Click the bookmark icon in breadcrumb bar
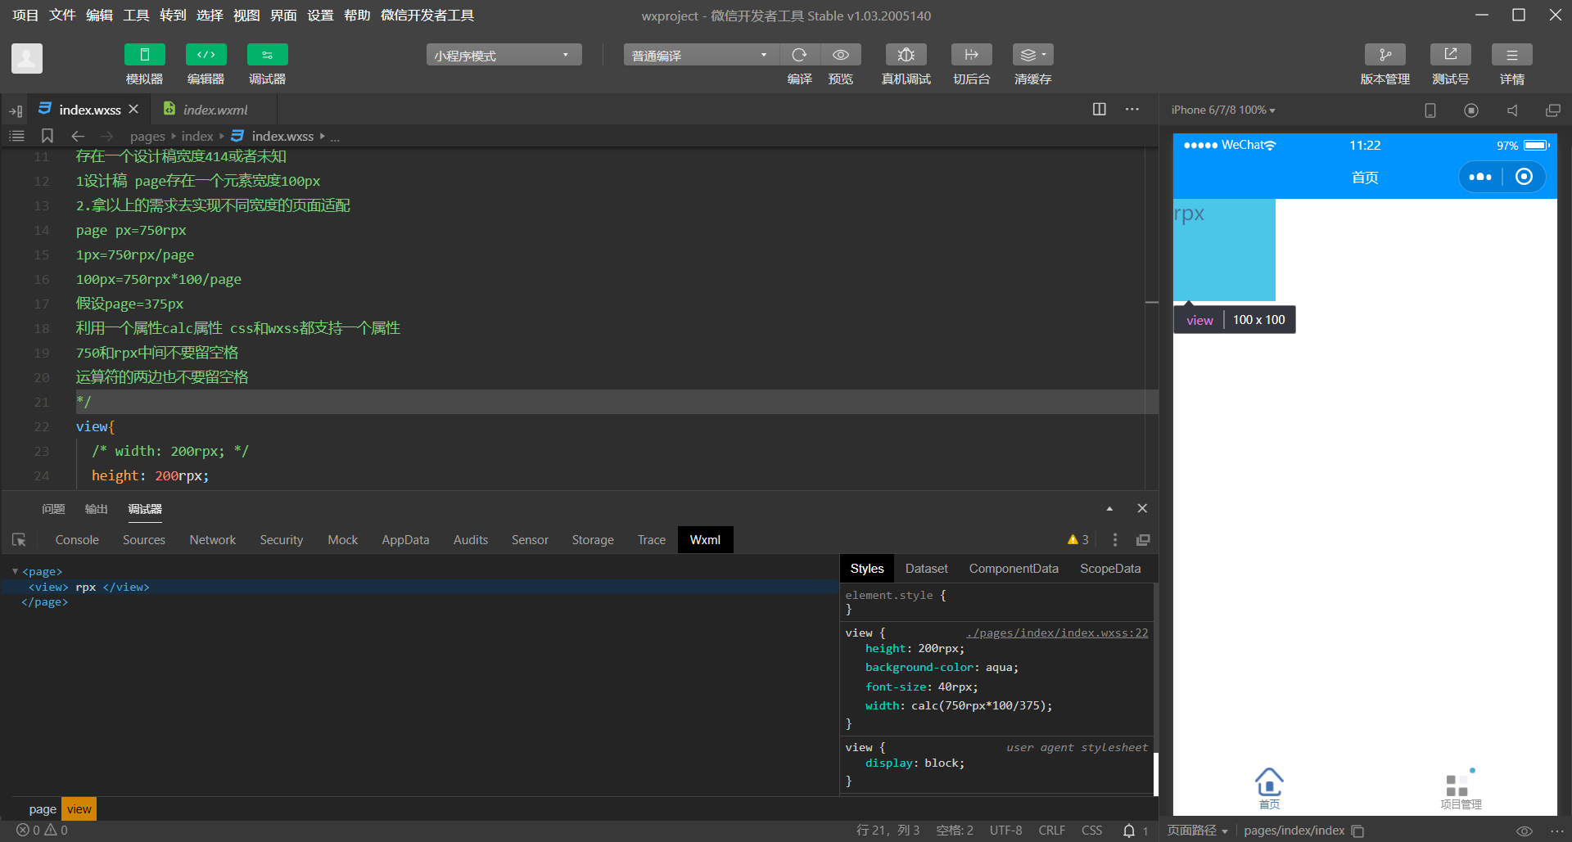Screen dimensions: 1572x842 click(47, 136)
